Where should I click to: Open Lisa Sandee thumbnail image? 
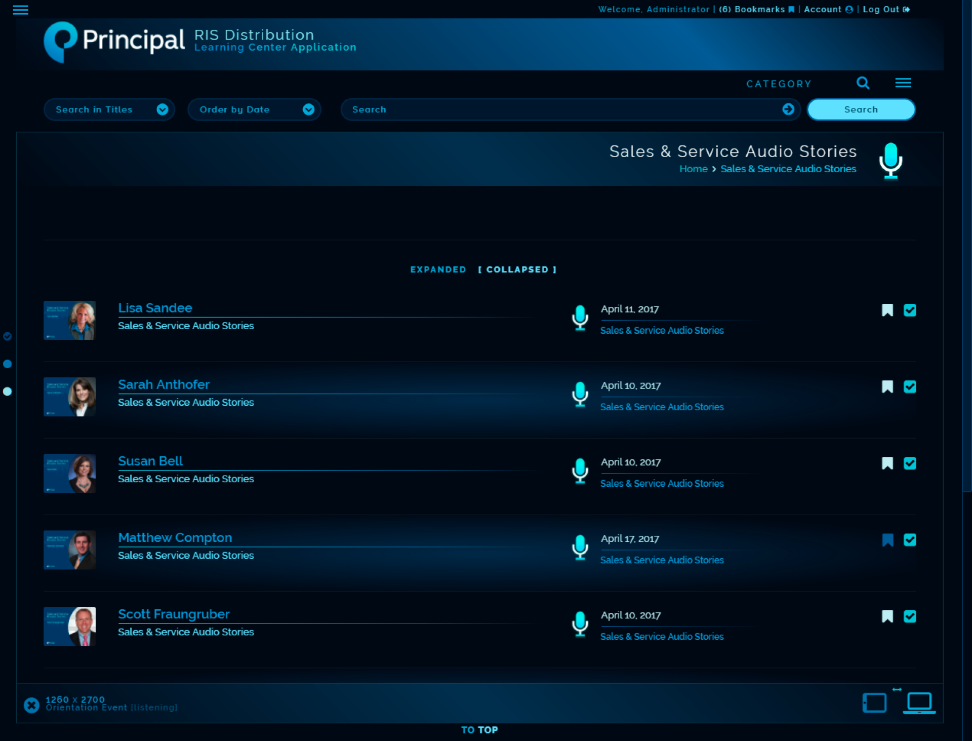point(69,320)
